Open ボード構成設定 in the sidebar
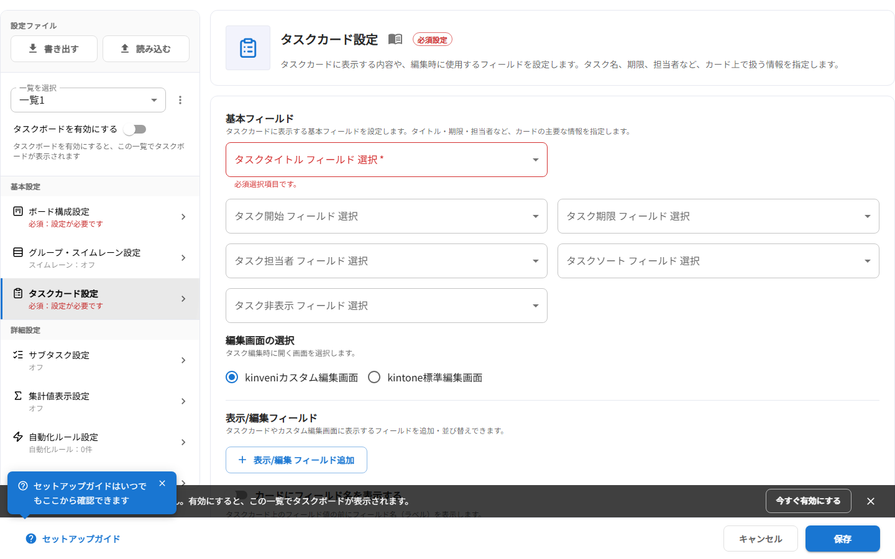 (100, 217)
